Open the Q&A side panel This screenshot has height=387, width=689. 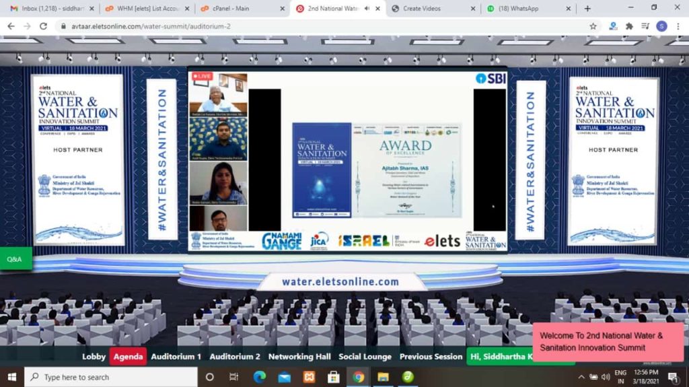point(16,259)
